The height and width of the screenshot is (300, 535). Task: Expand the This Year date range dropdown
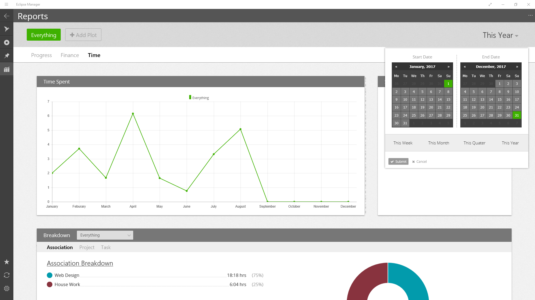[x=500, y=35]
